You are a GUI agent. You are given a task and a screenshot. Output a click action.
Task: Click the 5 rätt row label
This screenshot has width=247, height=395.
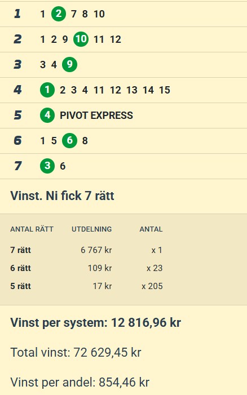click(20, 286)
